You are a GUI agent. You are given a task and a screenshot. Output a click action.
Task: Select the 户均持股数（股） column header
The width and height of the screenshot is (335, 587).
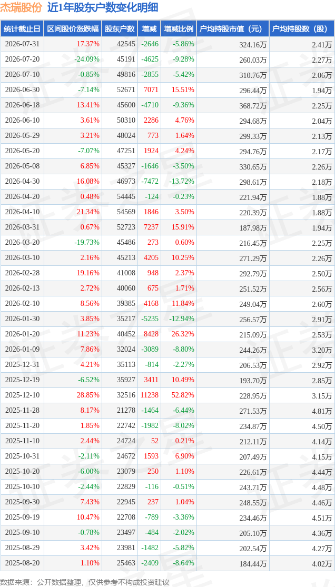click(x=302, y=29)
